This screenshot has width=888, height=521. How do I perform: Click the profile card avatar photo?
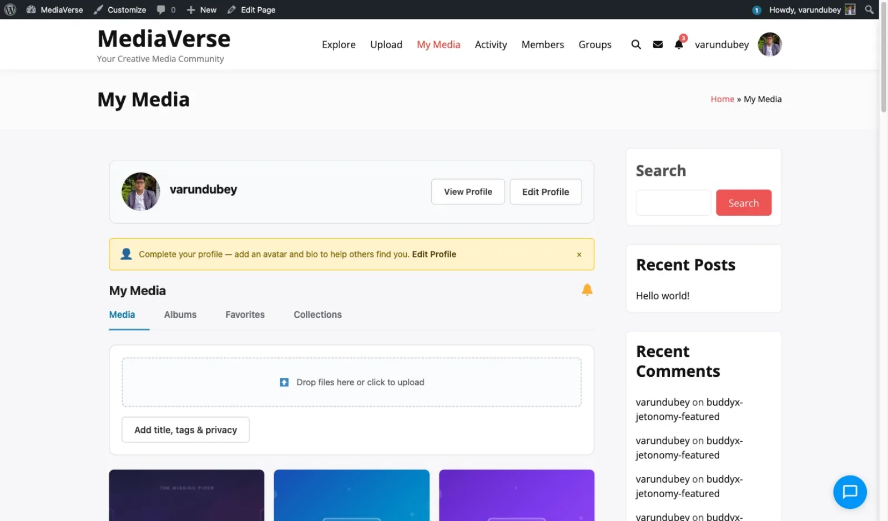point(141,191)
